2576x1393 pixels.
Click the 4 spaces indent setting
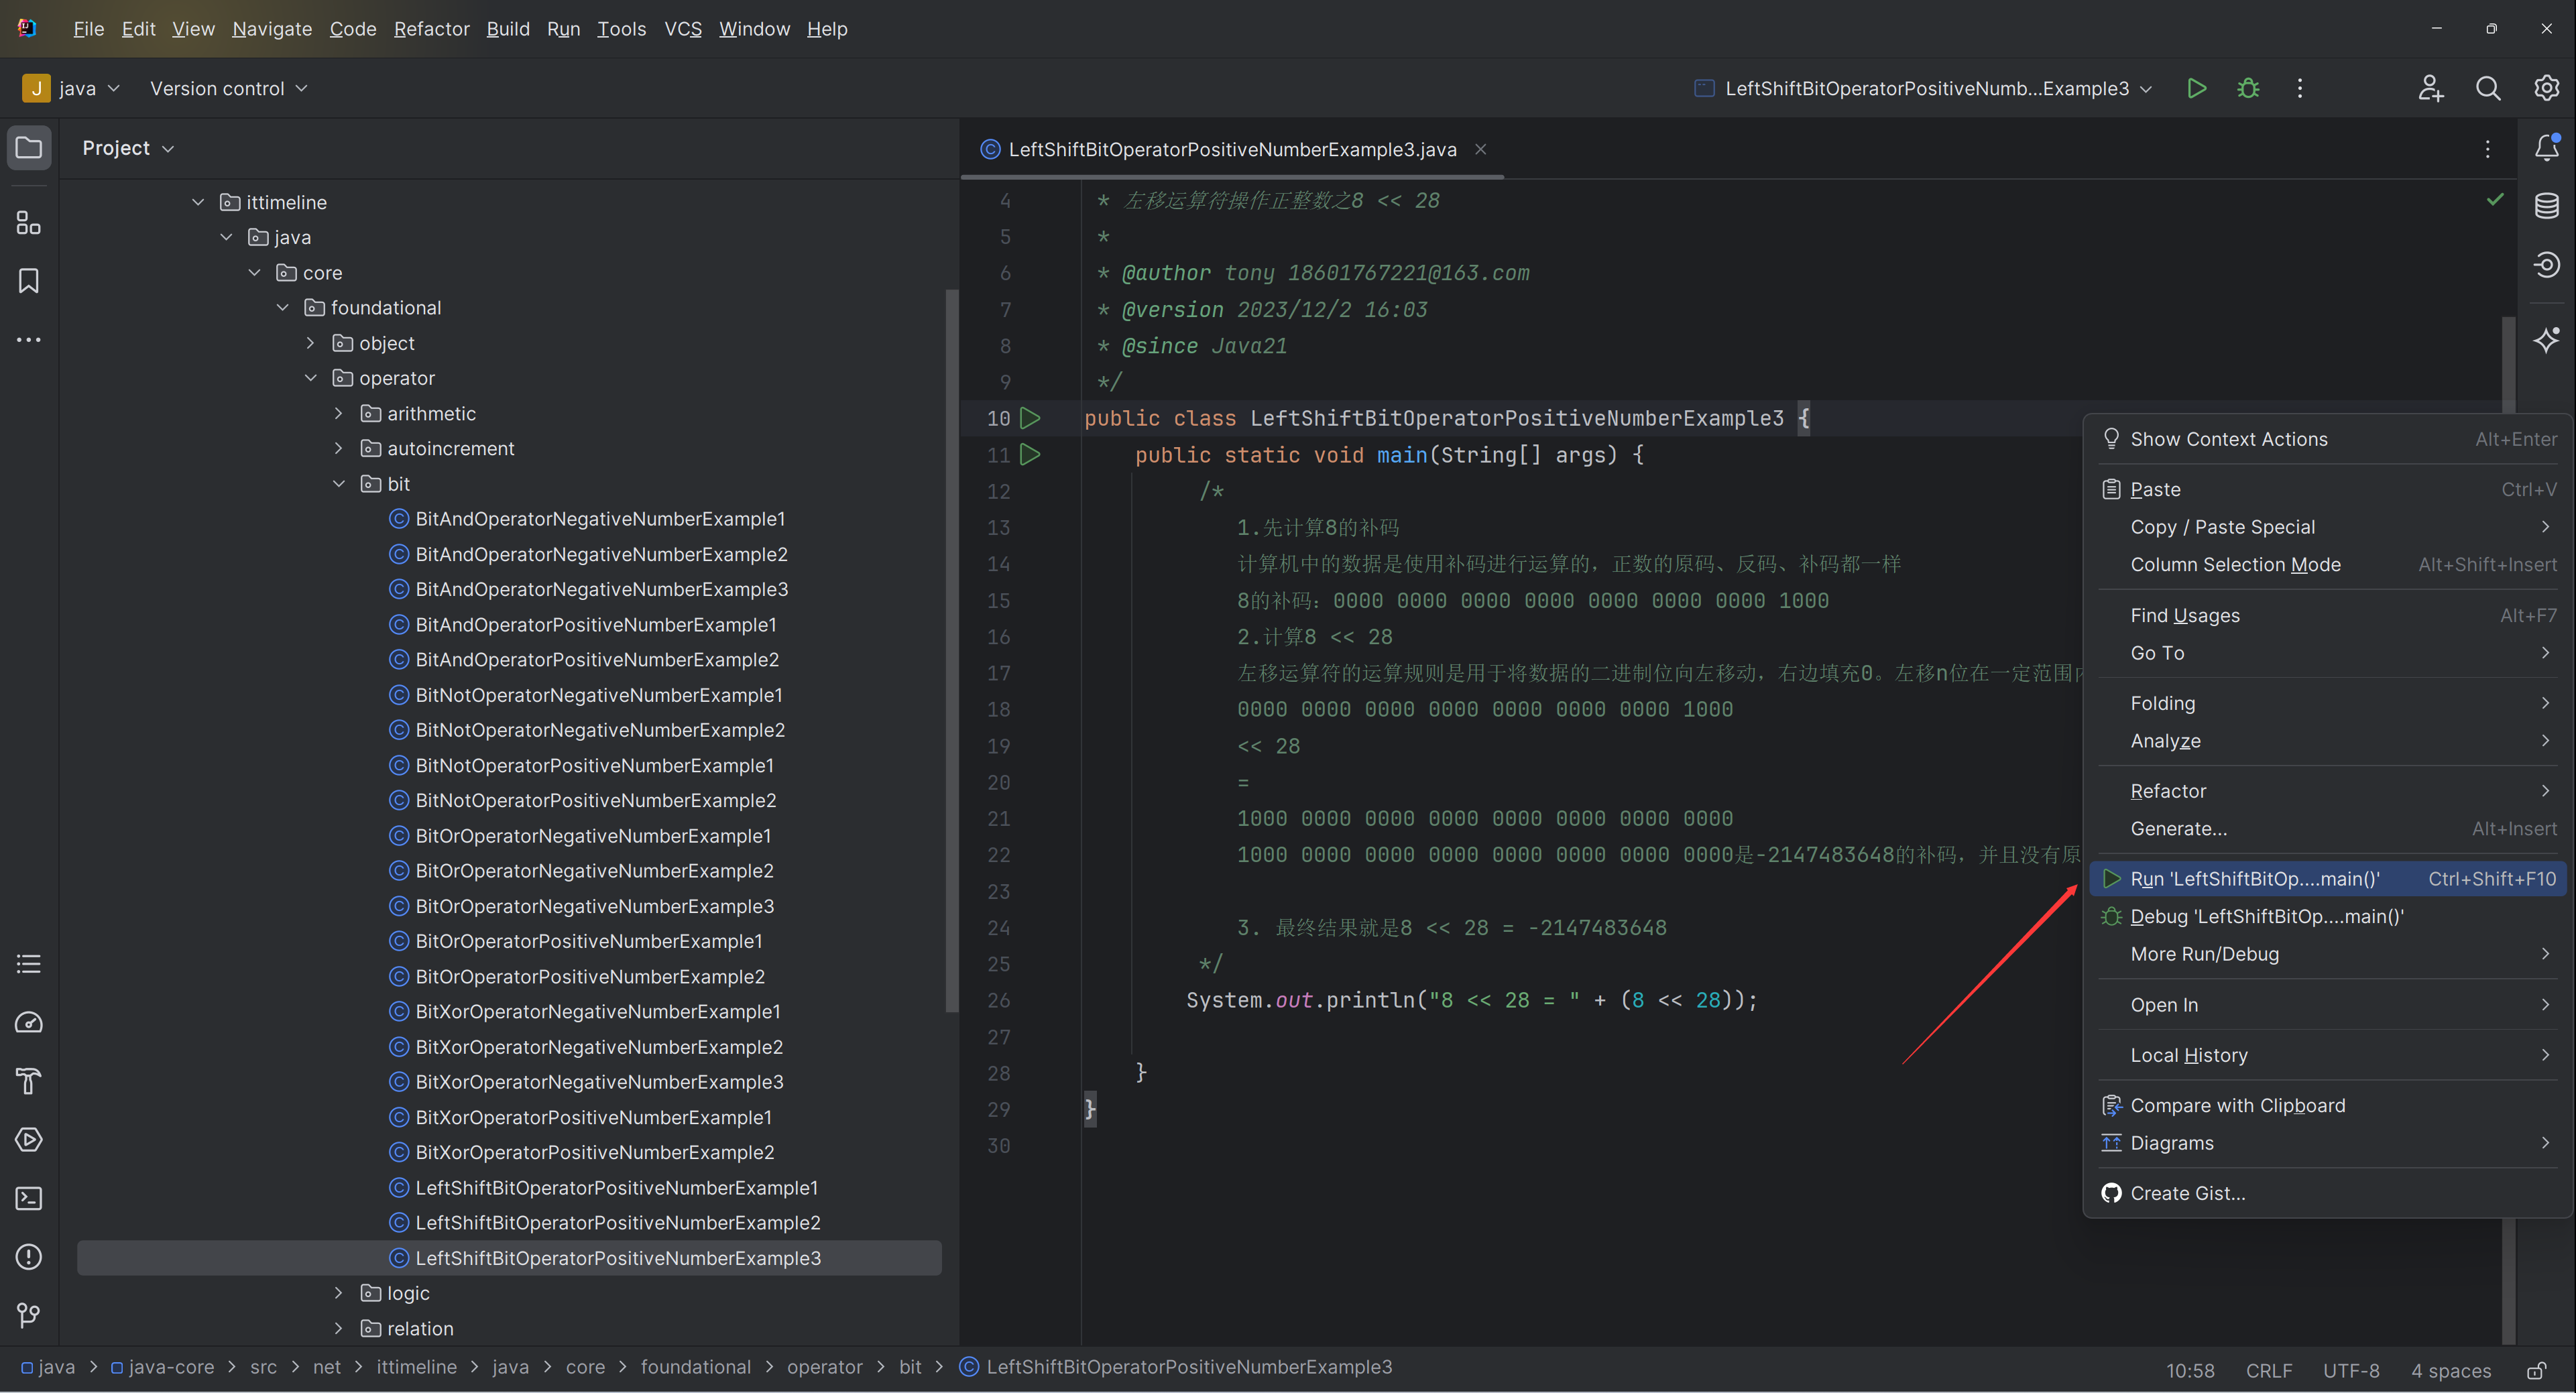tap(2451, 1370)
